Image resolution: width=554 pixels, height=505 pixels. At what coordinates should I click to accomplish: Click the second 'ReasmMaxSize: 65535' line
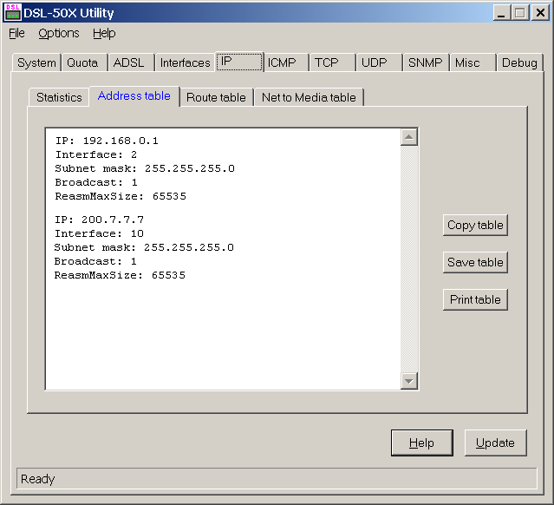120,275
